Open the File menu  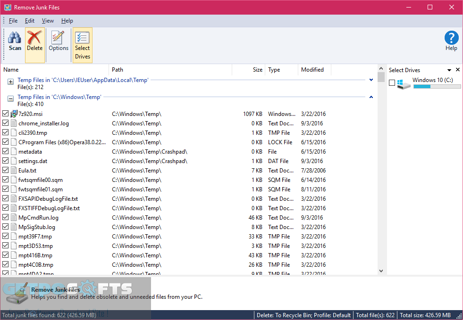(x=13, y=21)
